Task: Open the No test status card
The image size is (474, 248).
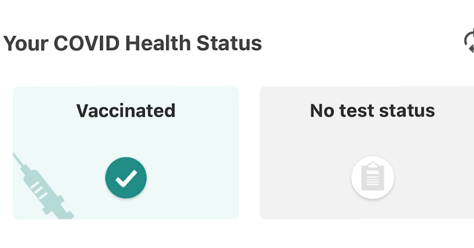Action: click(367, 153)
